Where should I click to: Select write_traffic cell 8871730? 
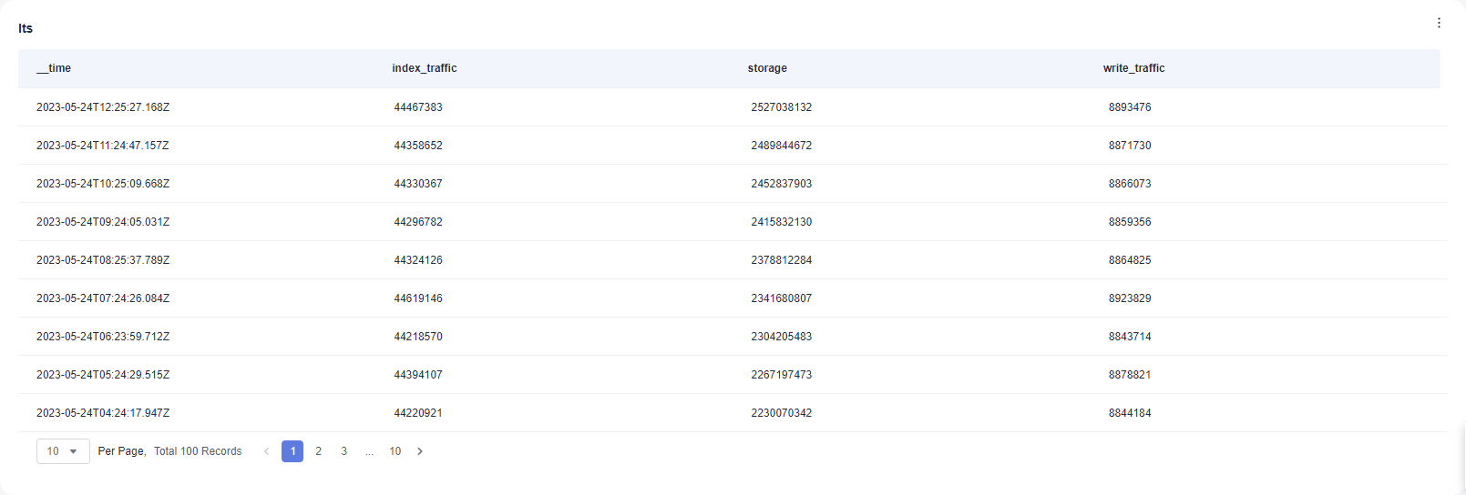coord(1130,146)
